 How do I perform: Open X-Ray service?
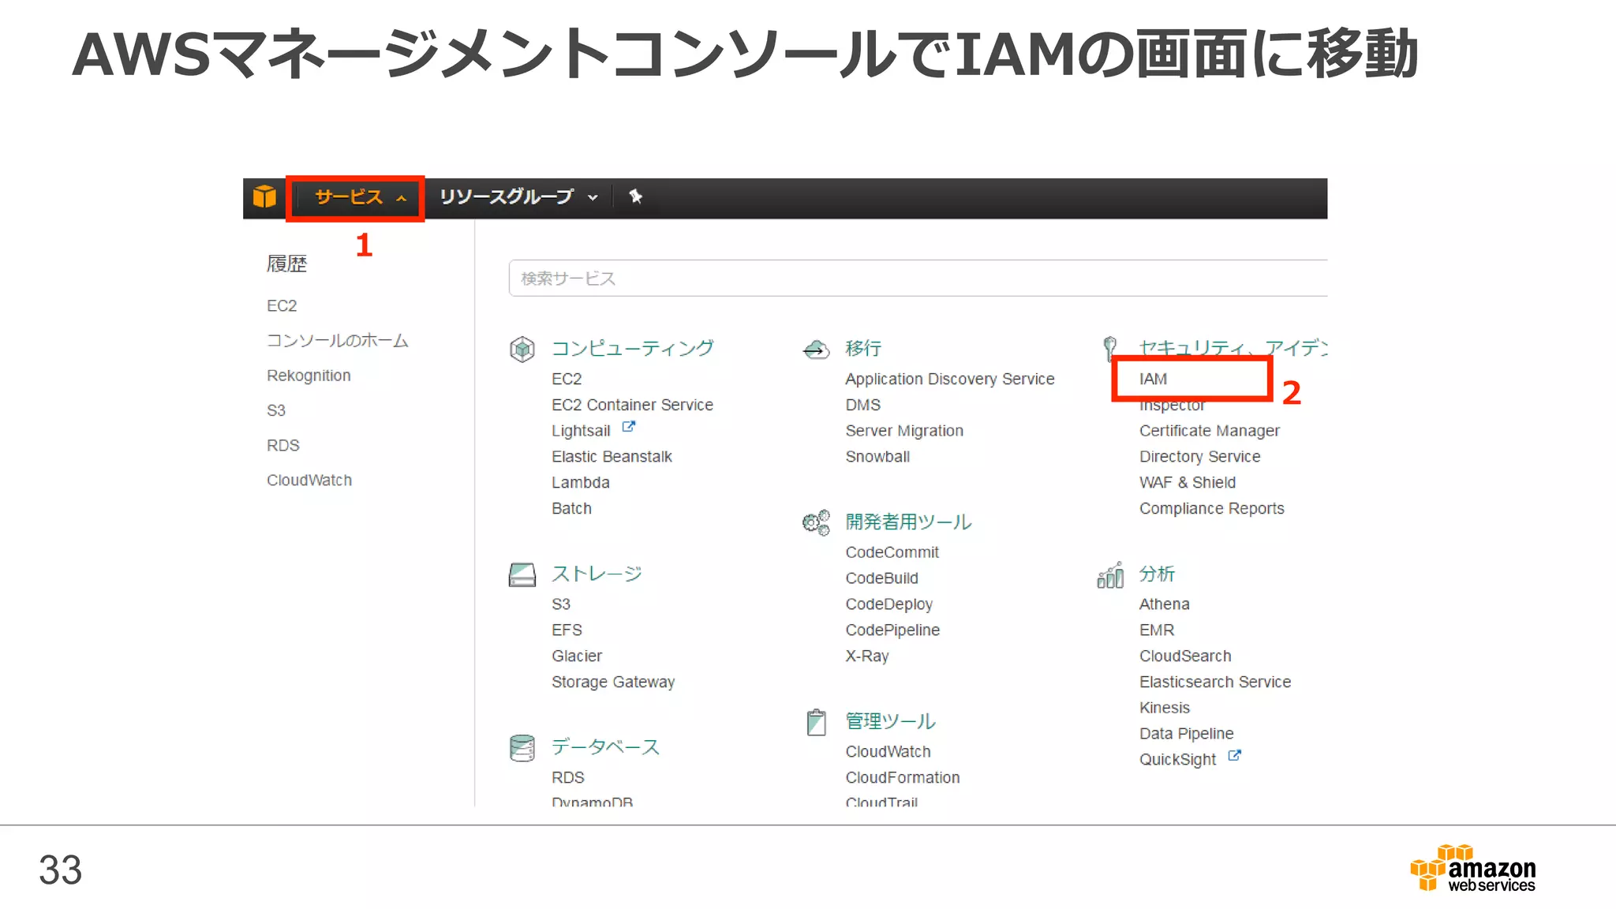point(866,656)
